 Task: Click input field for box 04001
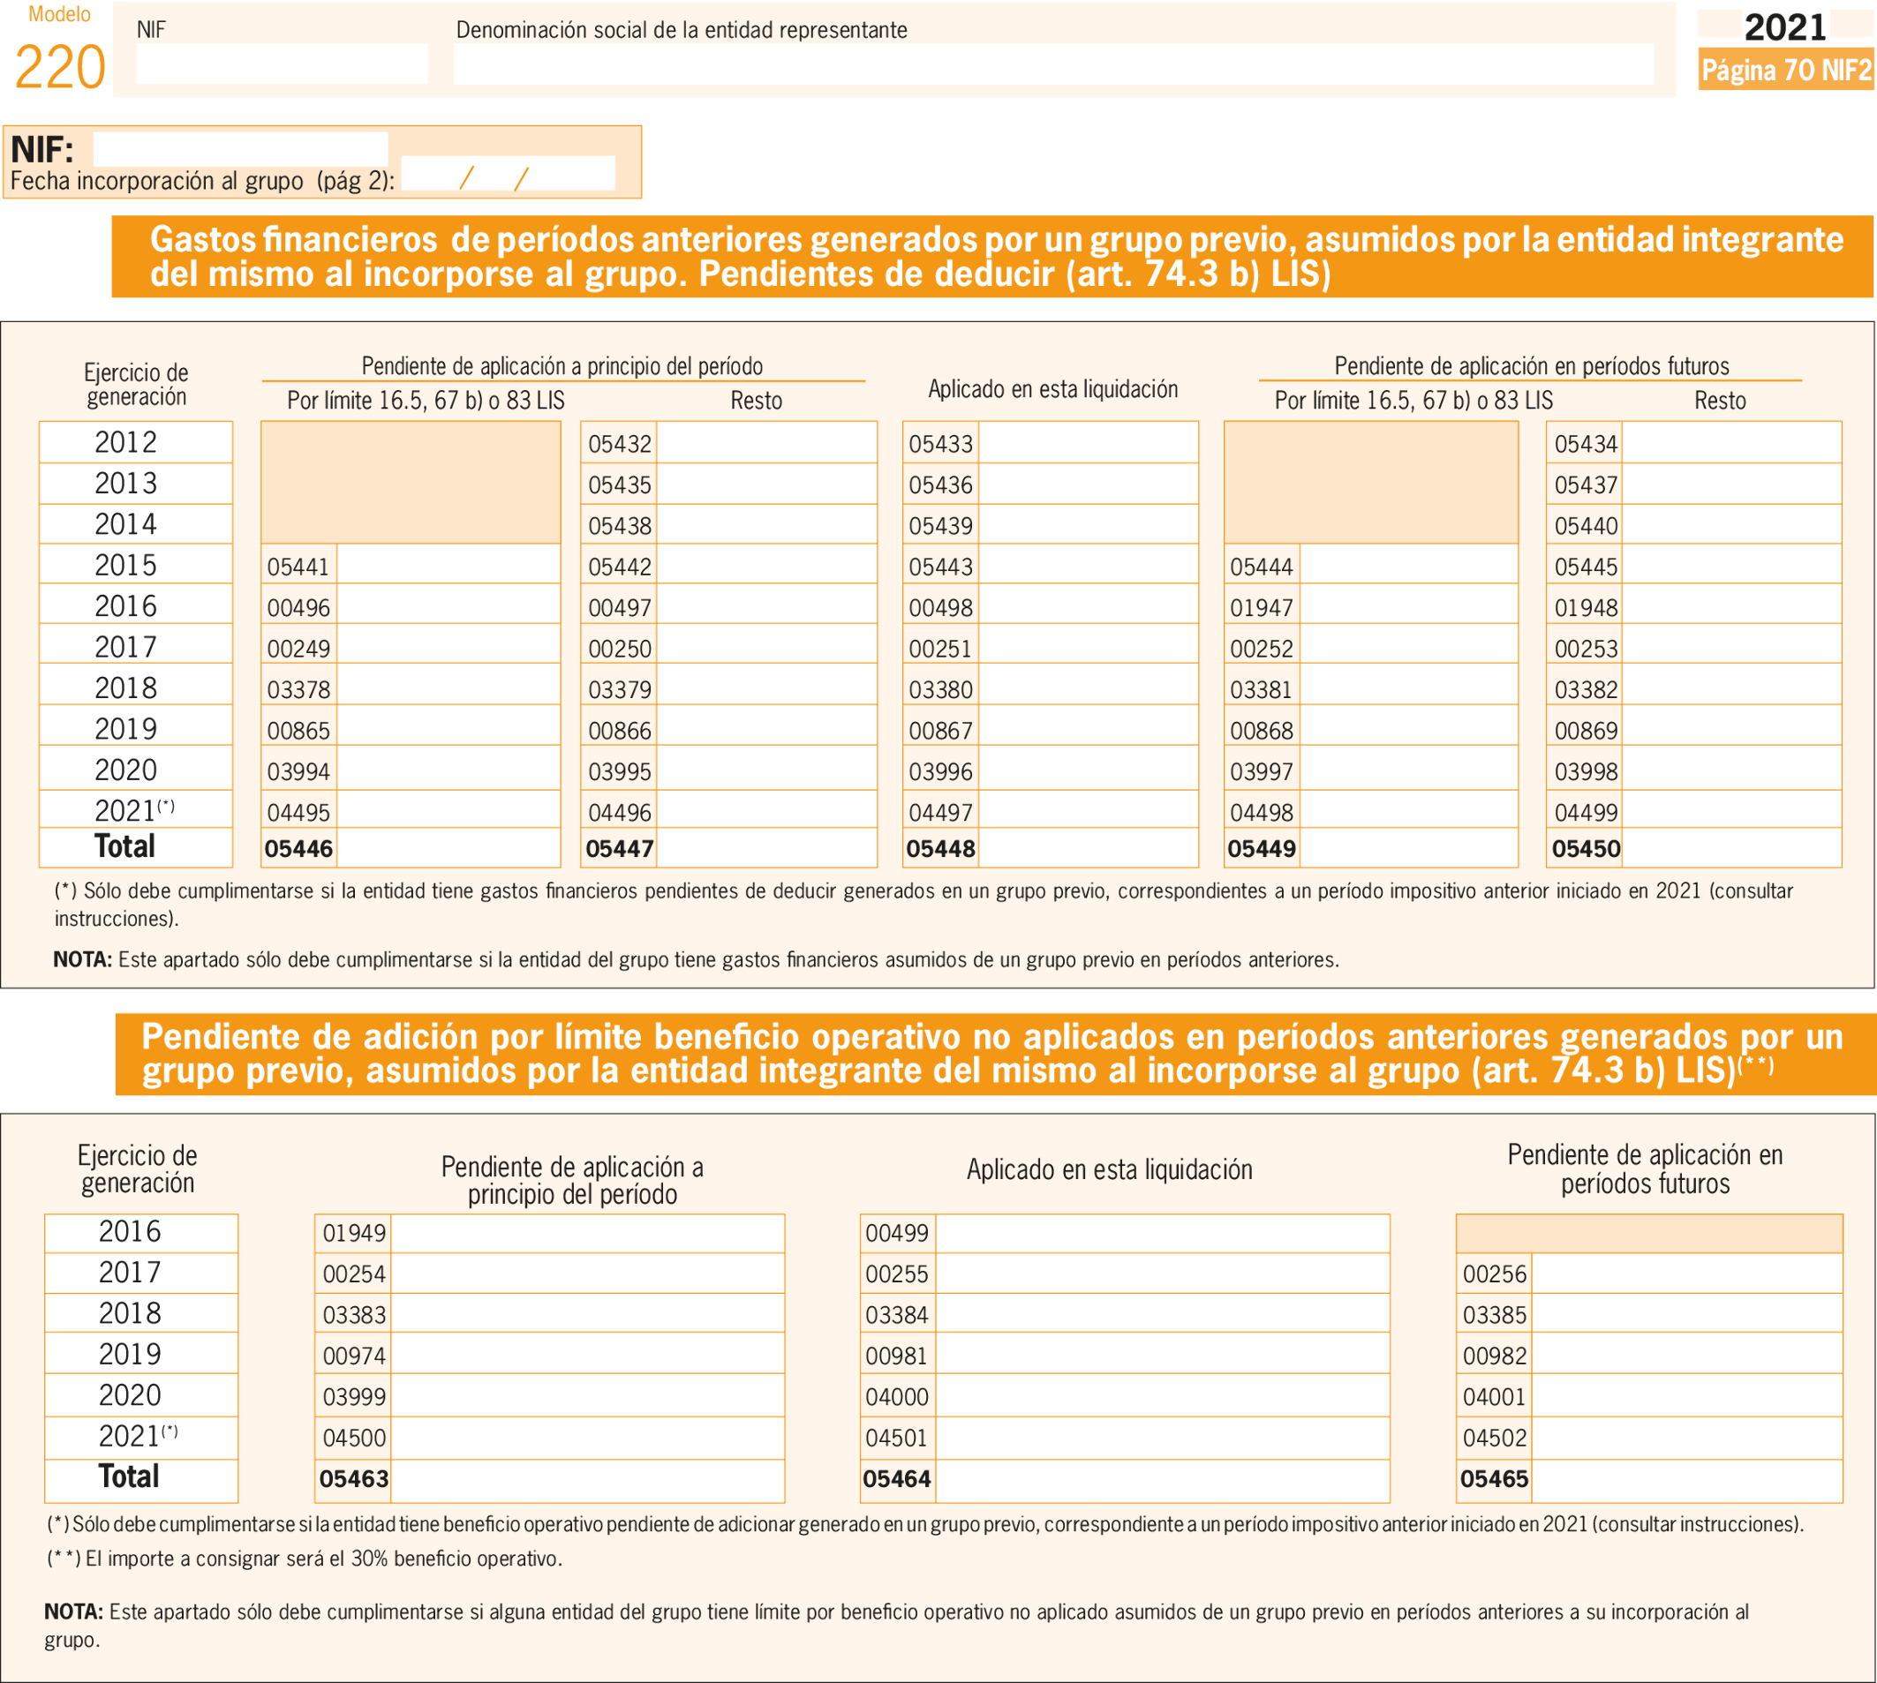click(x=1686, y=1396)
